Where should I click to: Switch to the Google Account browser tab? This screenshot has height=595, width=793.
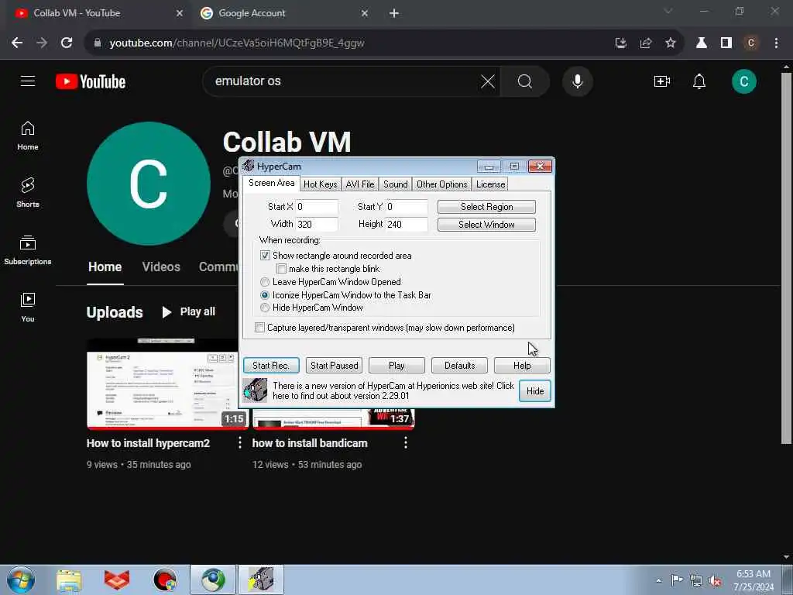coord(283,13)
